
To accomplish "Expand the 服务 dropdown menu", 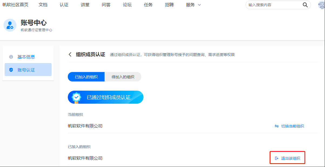I will (193, 5).
